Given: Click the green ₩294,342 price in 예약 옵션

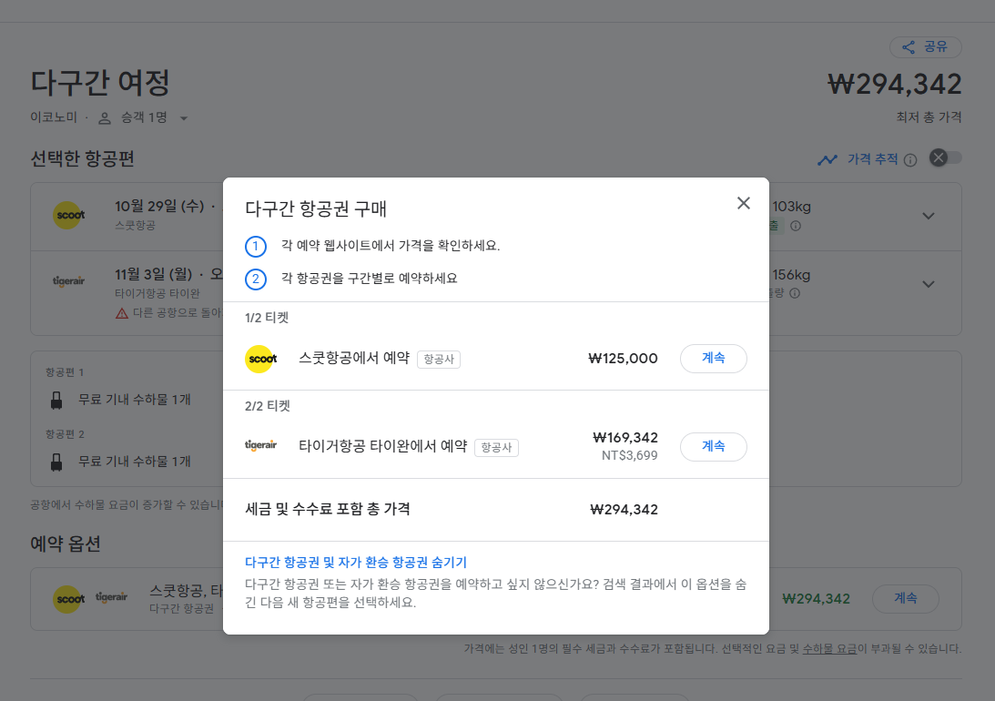Looking at the screenshot, I should click(816, 599).
